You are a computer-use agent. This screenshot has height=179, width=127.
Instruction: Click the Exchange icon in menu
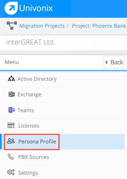(11, 94)
